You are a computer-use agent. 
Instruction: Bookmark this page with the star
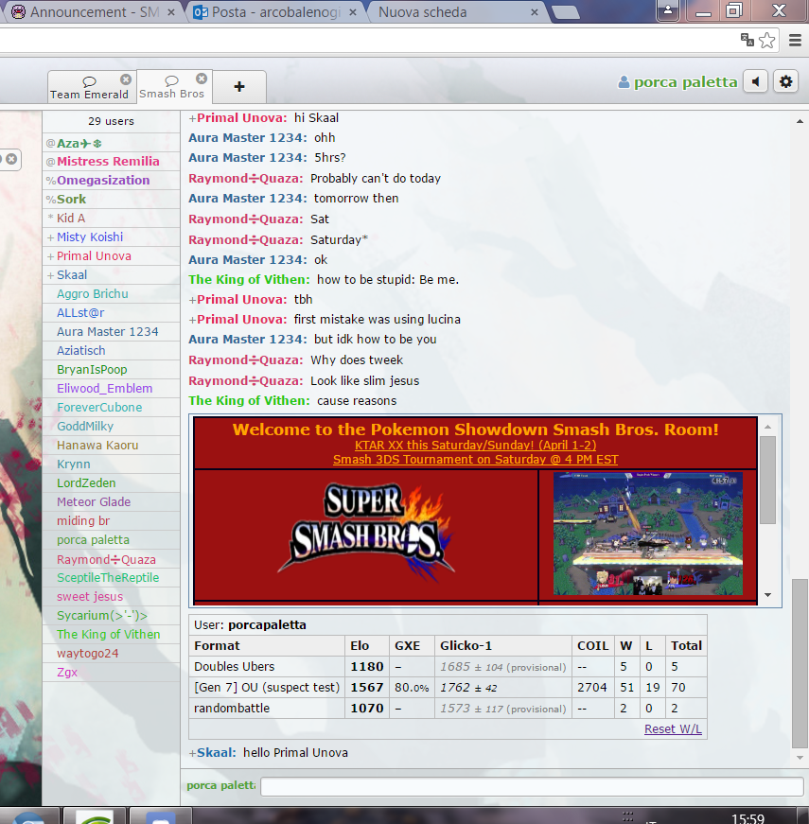point(767,41)
